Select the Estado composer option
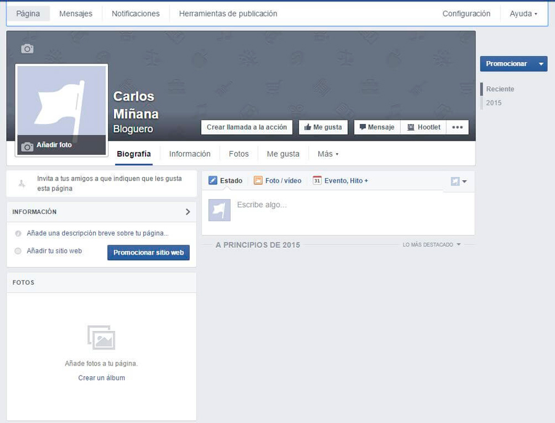 226,181
